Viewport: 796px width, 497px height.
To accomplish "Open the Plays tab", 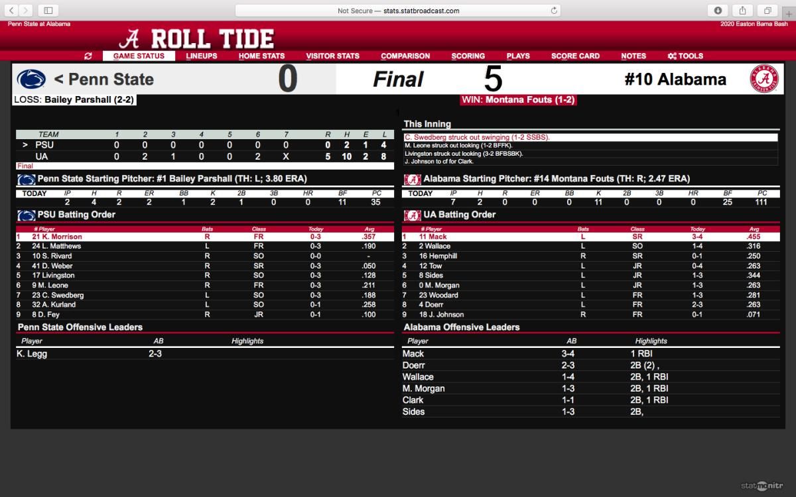I will tap(518, 56).
